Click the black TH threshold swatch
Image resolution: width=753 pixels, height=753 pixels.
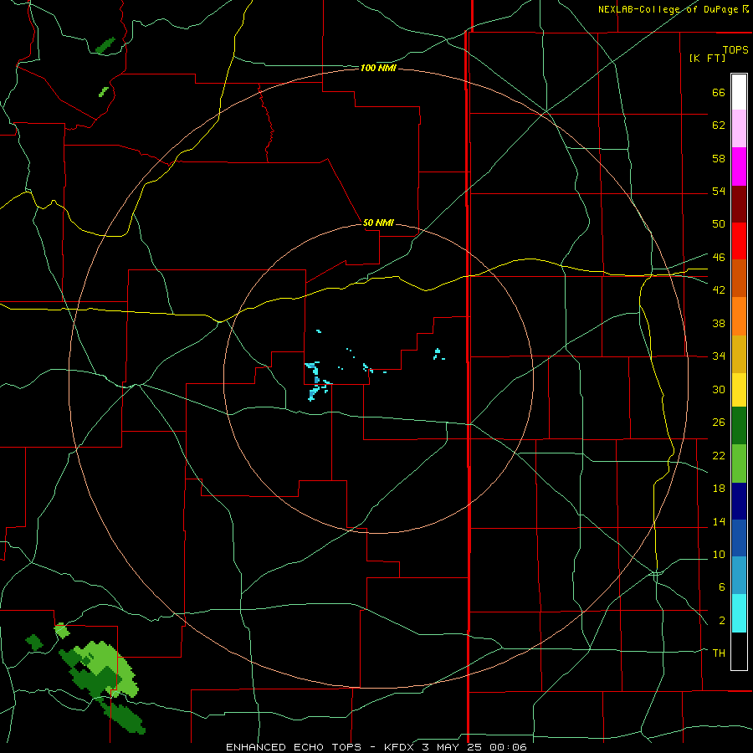tap(739, 651)
